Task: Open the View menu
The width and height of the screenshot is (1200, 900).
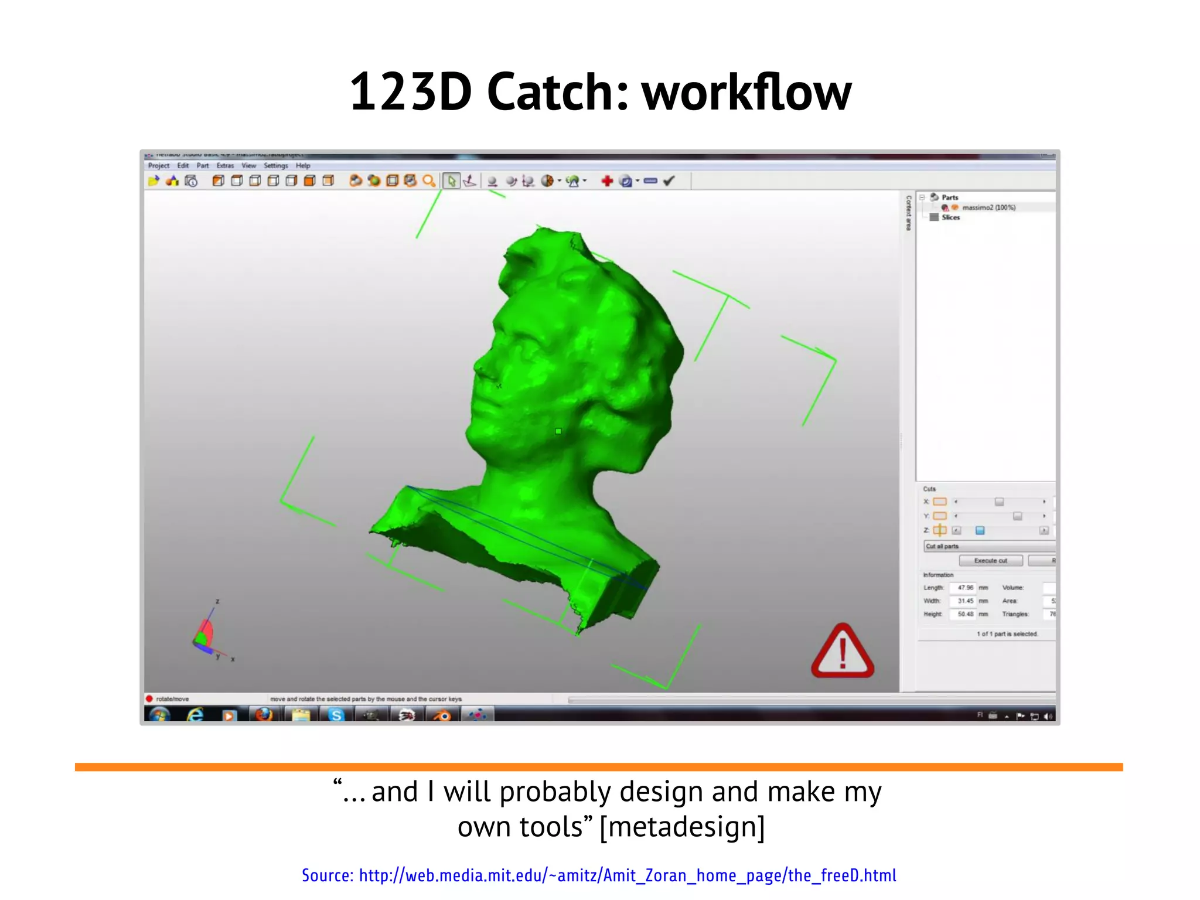Action: click(249, 166)
